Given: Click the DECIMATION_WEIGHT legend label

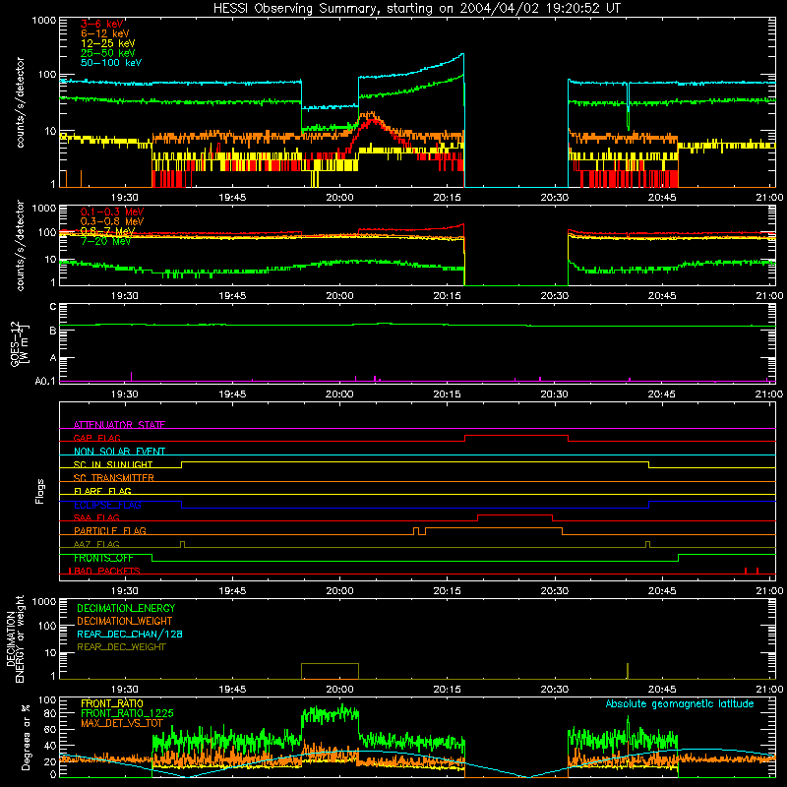Looking at the screenshot, I should pos(125,621).
